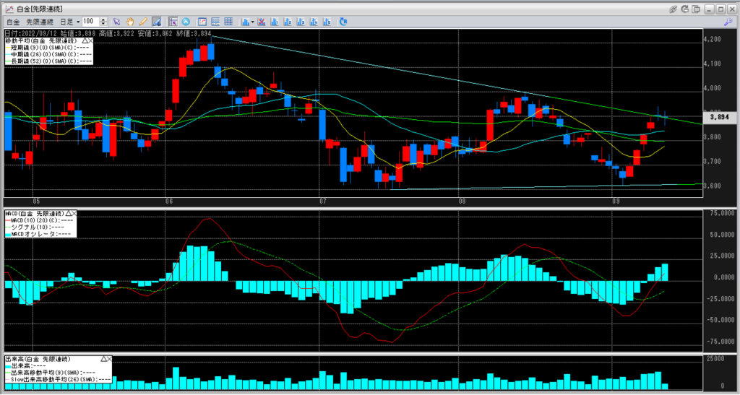Click the blue round up-arrow icon
Screen dimensions: 740x395
(186, 22)
